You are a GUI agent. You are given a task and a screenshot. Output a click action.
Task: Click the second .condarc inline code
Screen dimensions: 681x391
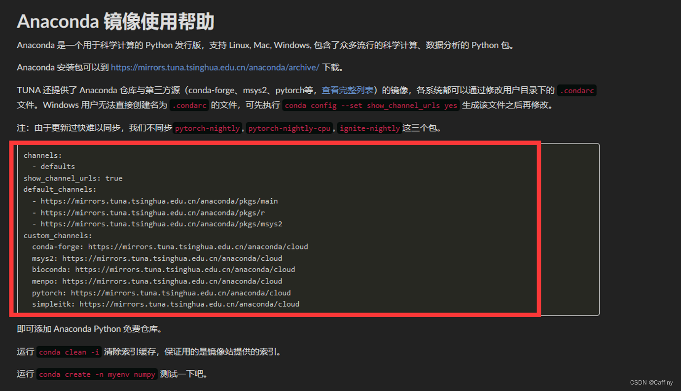pos(189,106)
